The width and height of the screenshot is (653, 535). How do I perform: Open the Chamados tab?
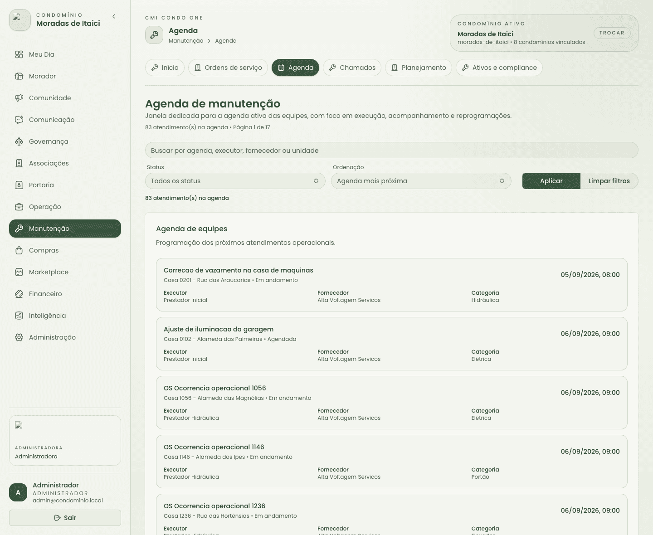352,68
